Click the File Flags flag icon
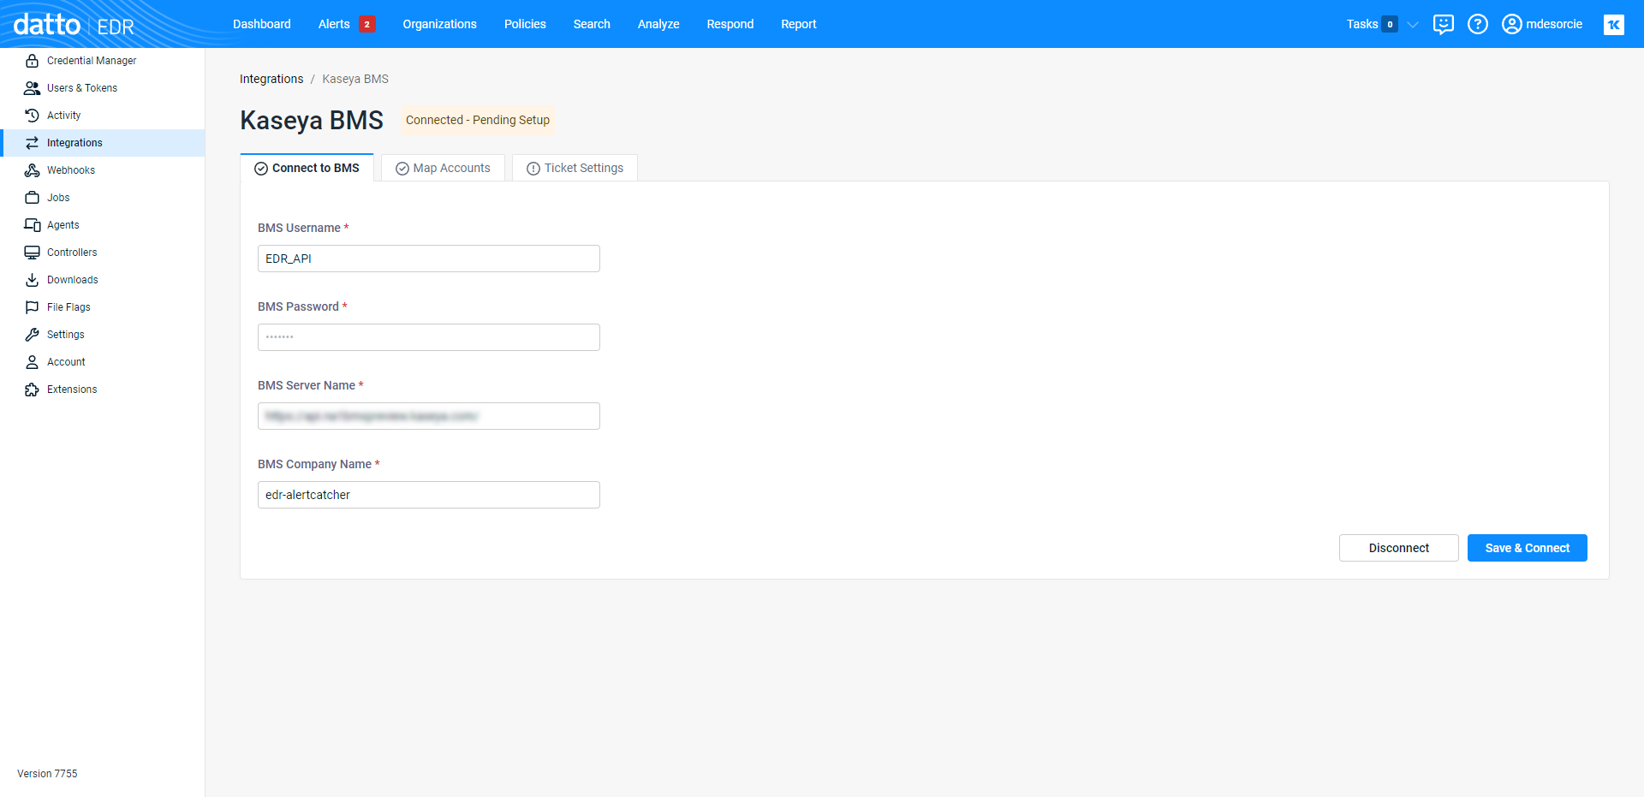1644x797 pixels. point(32,307)
